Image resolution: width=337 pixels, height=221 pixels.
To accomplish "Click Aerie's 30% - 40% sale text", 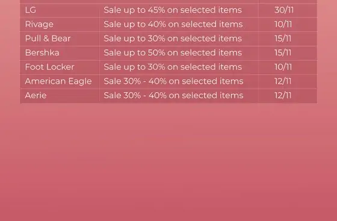I will (x=173, y=96).
